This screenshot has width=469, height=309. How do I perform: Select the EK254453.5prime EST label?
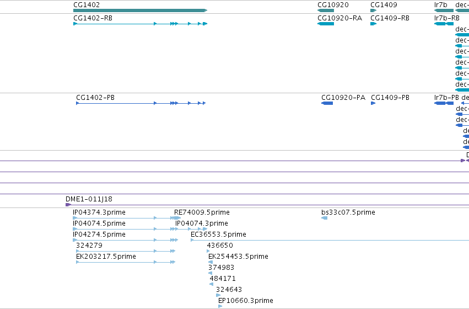coord(238,257)
